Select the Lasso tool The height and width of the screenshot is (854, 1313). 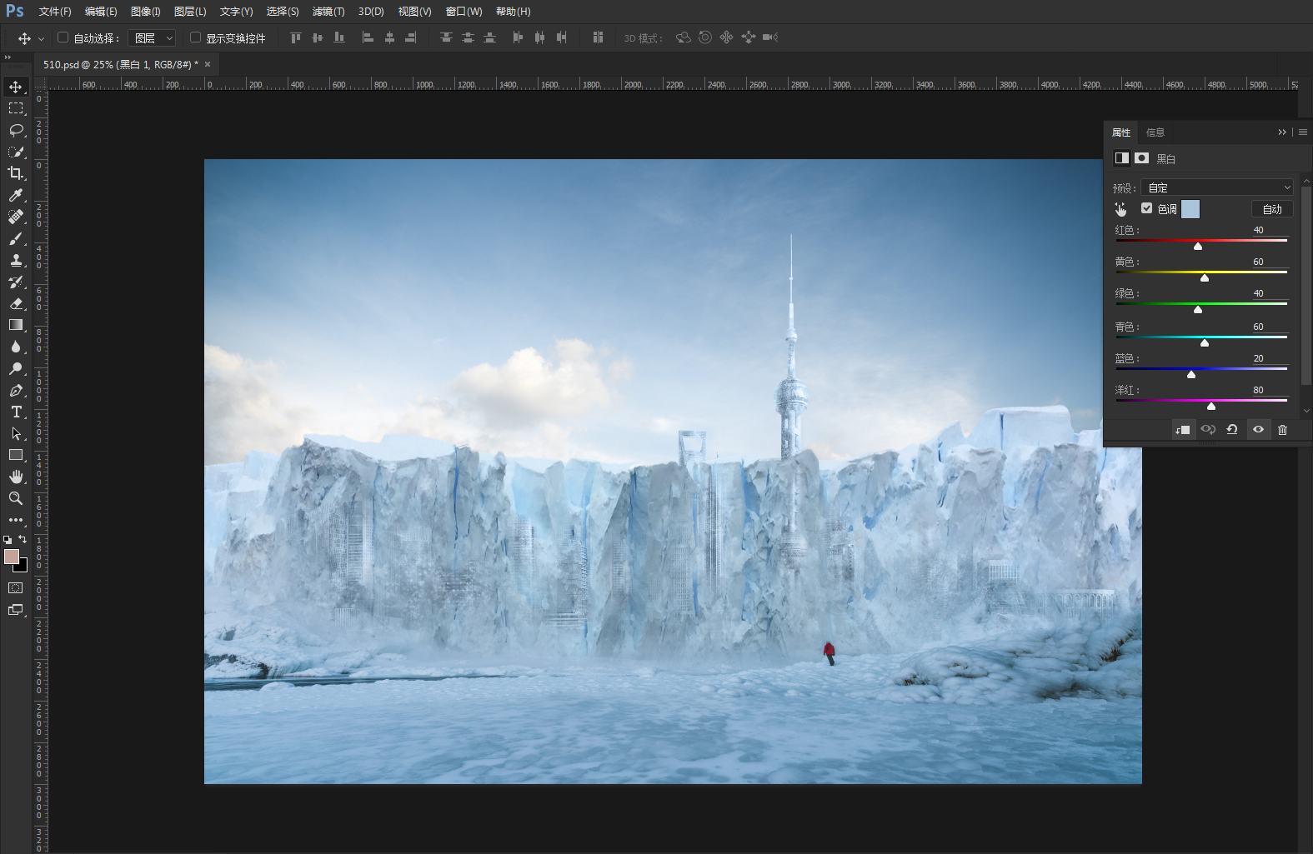16,130
